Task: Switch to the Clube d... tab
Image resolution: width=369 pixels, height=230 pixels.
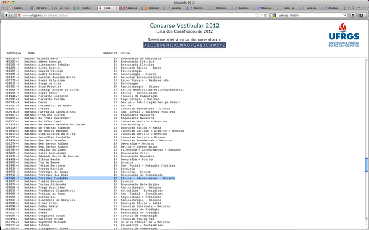Action: (x=221, y=8)
